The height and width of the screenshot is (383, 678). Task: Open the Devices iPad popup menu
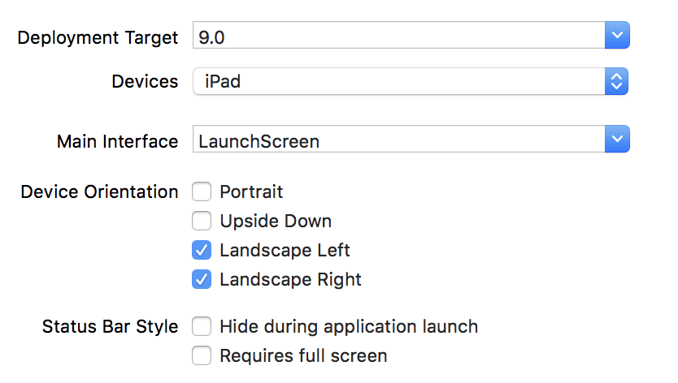(411, 81)
